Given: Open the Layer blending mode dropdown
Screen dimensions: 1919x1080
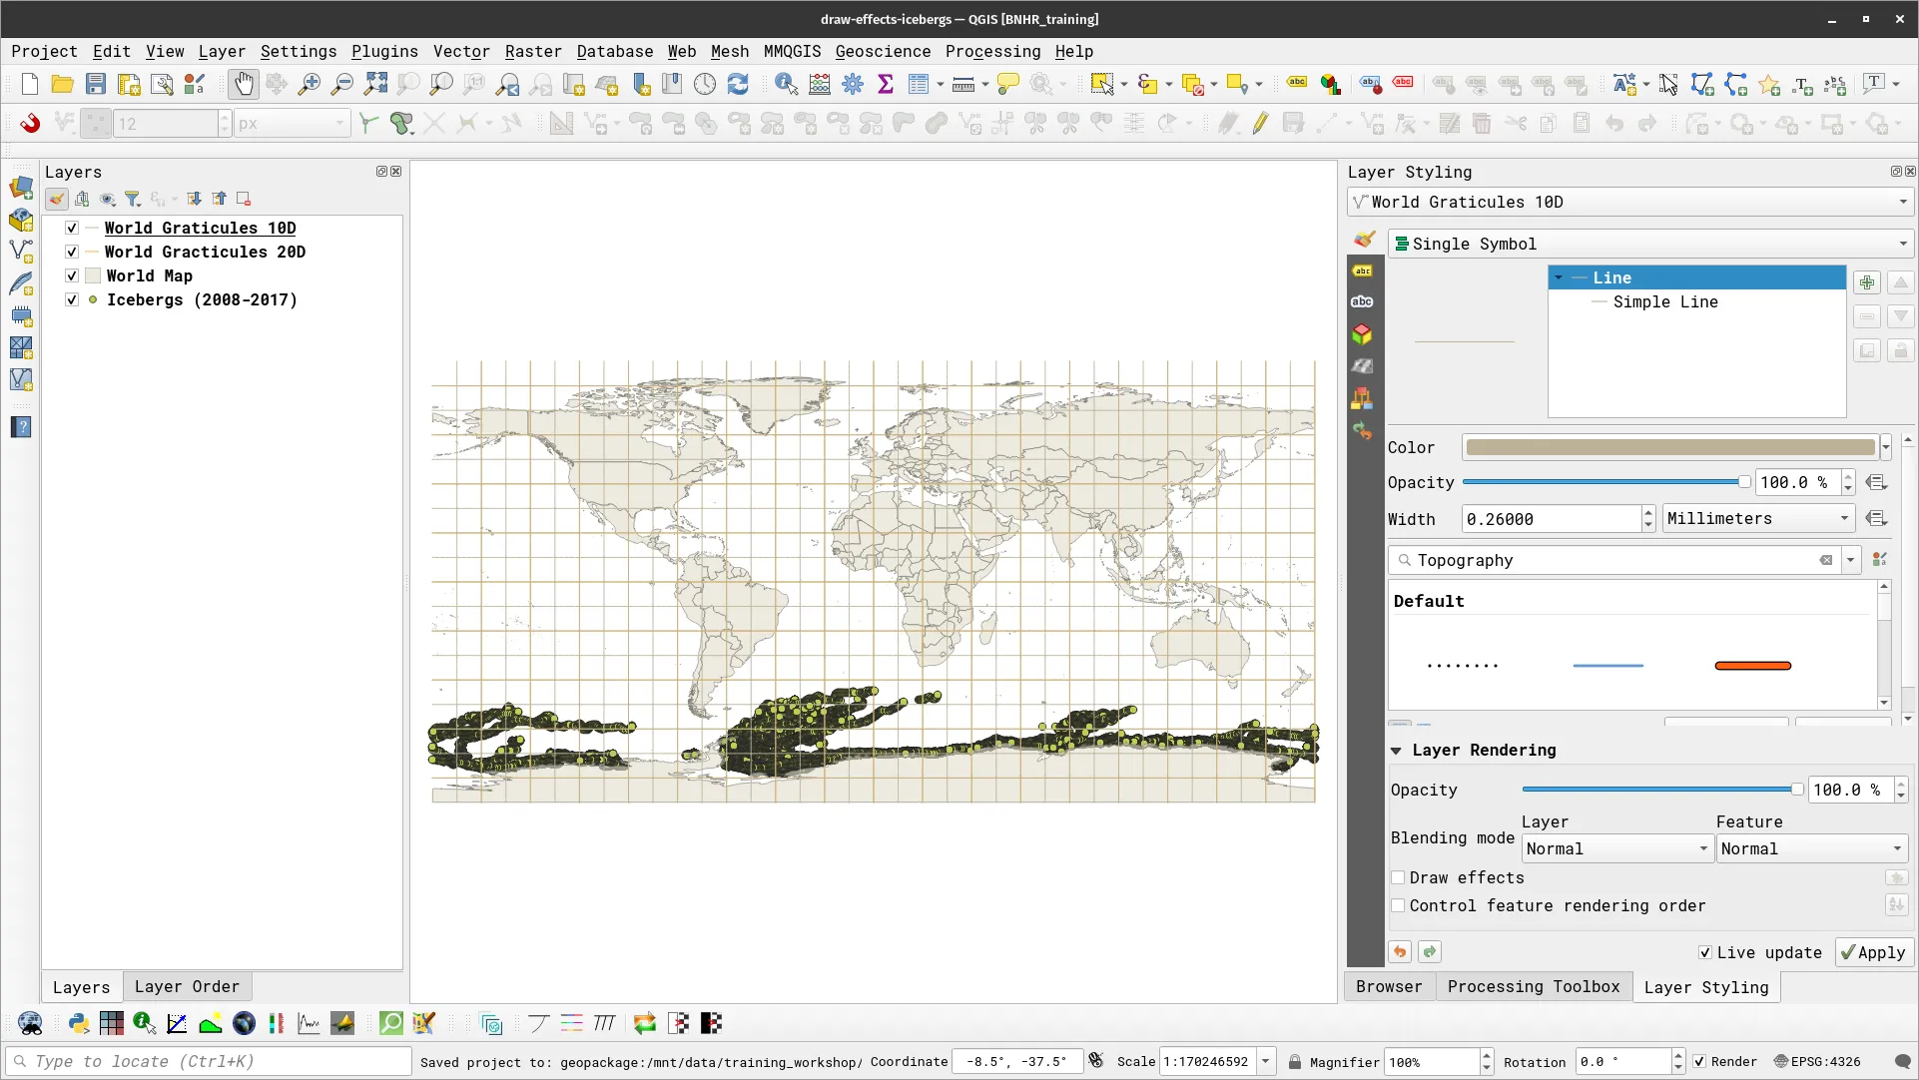Looking at the screenshot, I should pos(1615,848).
